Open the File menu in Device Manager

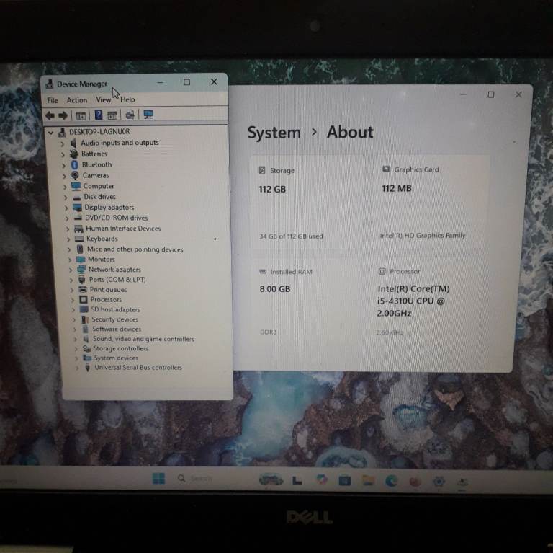52,100
